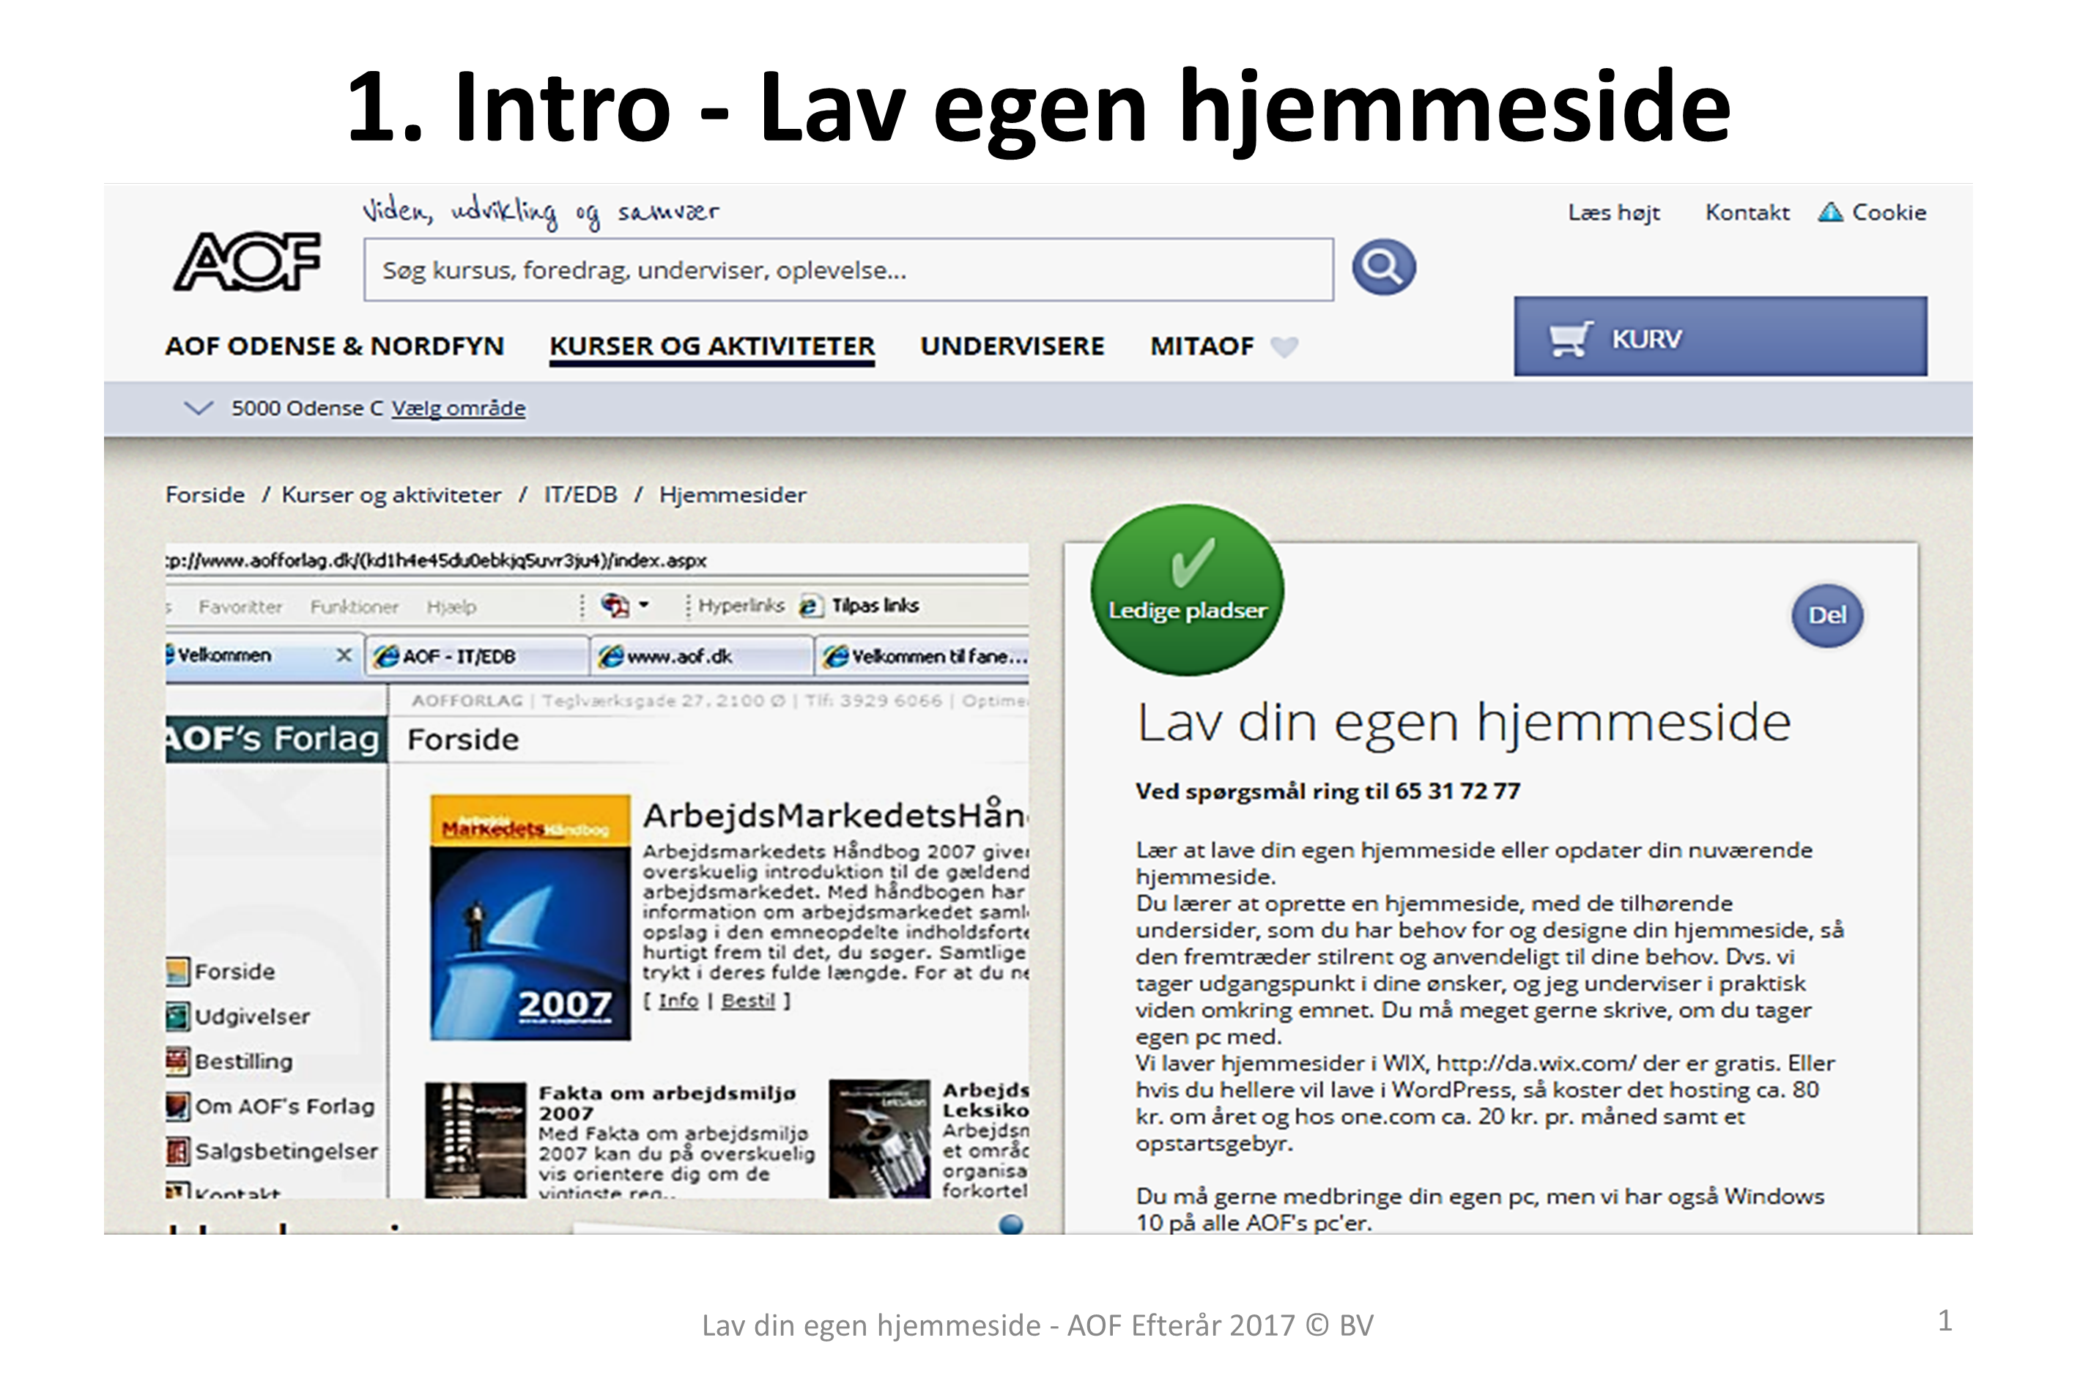Click the AOF logo
2077x1384 pixels.
point(248,261)
